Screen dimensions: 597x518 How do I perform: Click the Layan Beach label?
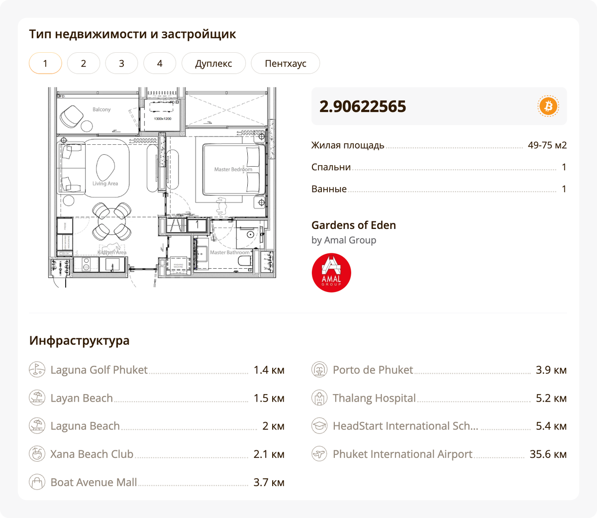[82, 398]
